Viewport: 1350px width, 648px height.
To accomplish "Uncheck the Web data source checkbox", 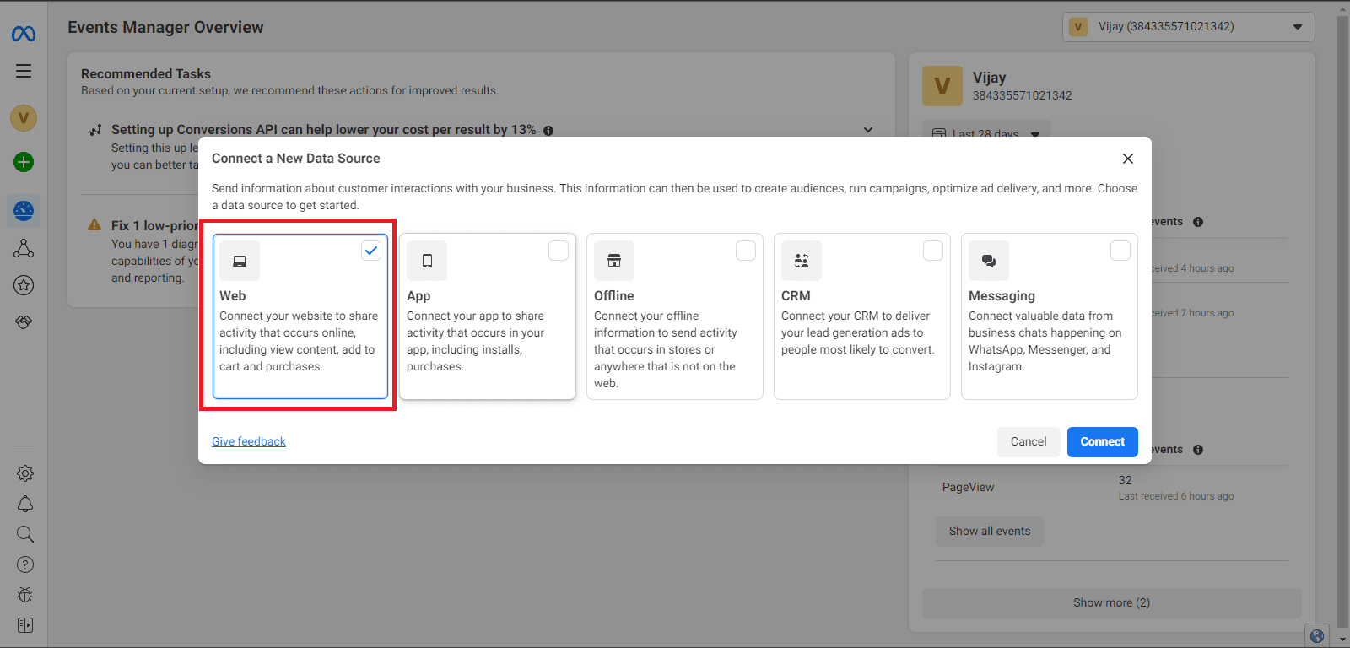I will (371, 251).
